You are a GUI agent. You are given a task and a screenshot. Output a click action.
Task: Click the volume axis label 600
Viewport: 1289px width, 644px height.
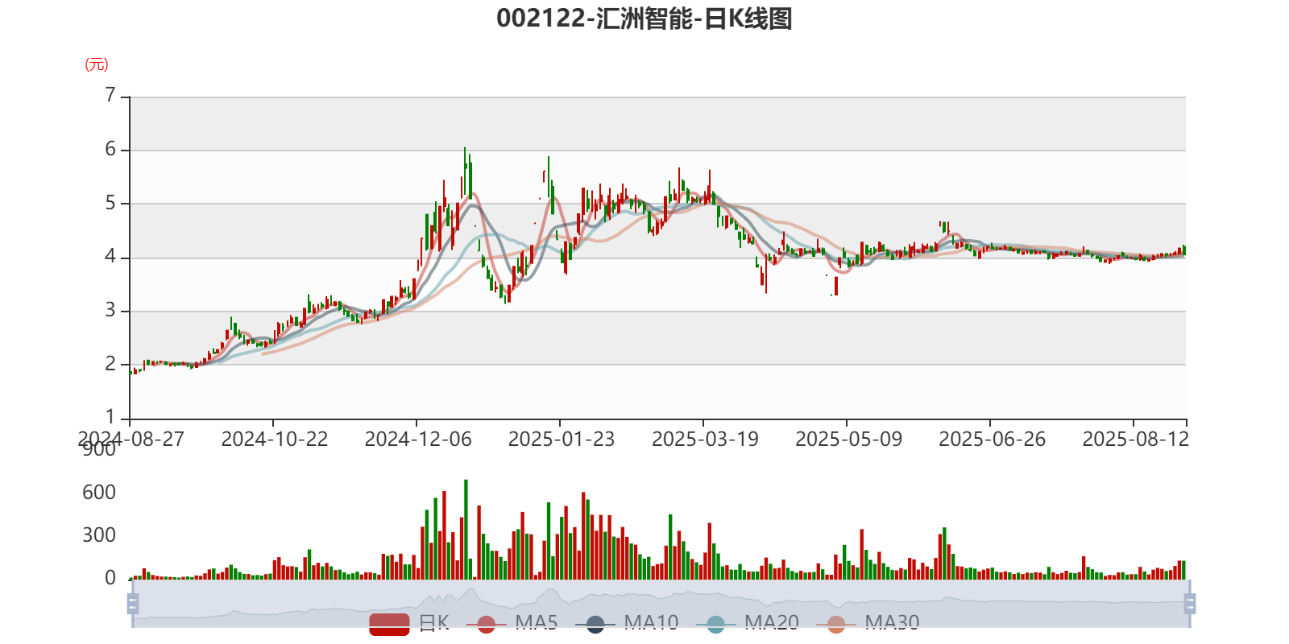coord(99,492)
